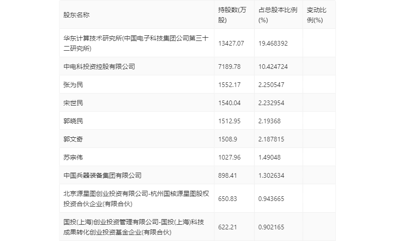Viewport: 395px width, 241px height.
Task: Click shares value 1512.95
Action: [x=229, y=121]
